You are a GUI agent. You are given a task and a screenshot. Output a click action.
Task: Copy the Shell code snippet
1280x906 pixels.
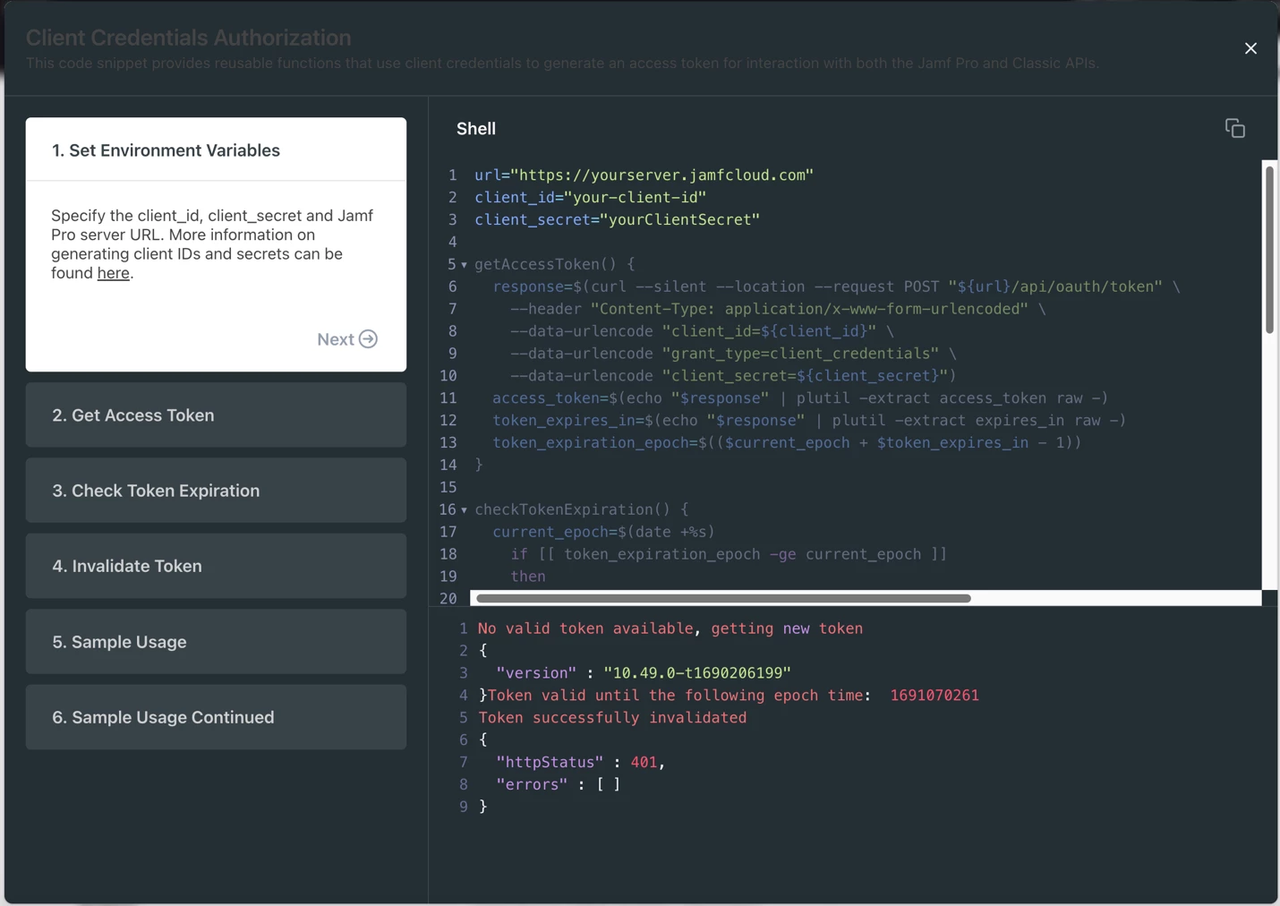(1234, 128)
